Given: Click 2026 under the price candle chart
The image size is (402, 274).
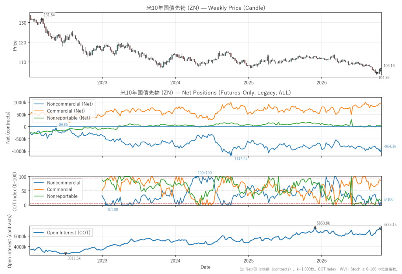Looking at the screenshot, I should pos(322,82).
